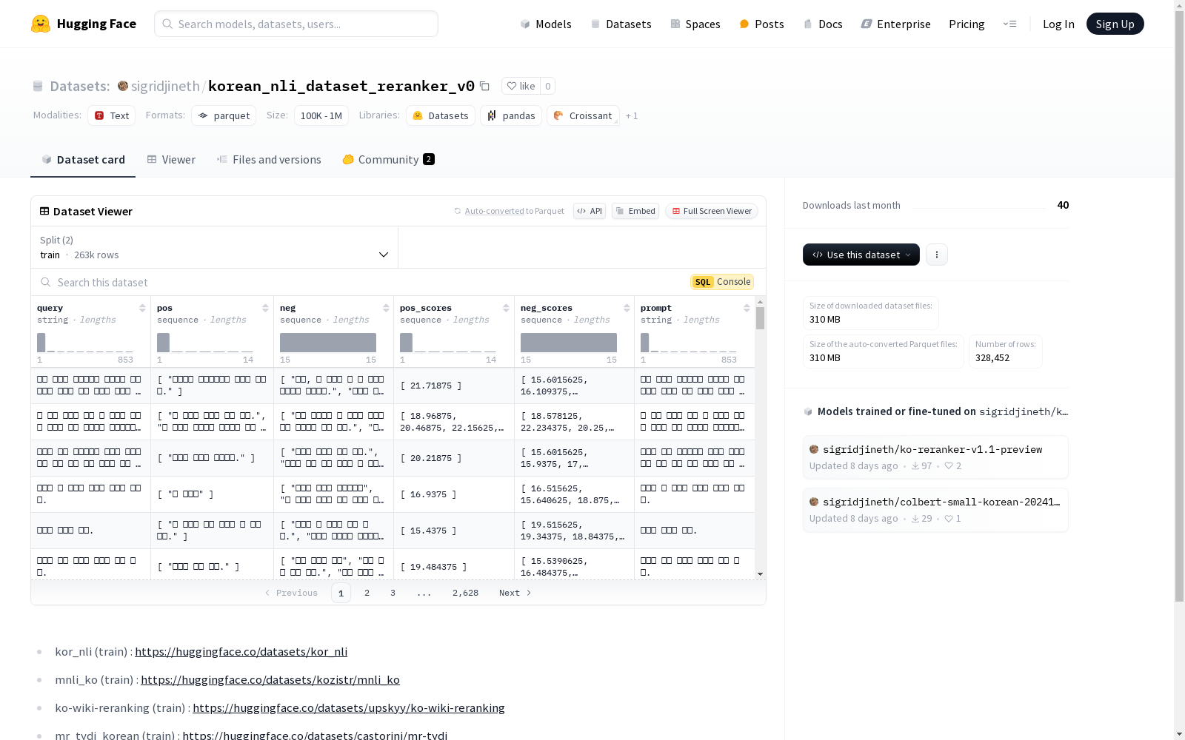Click the top search models input
This screenshot has height=740, width=1185.
point(296,24)
